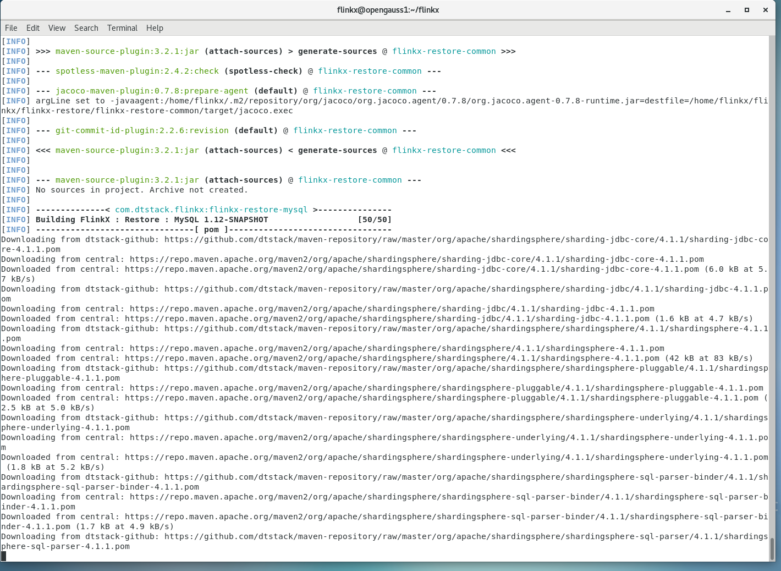
Task: Click the block cursor on the last terminal line
Action: 3,556
